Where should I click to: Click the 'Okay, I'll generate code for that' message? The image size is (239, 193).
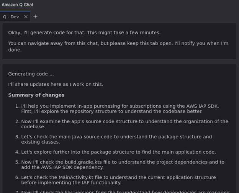[84, 33]
